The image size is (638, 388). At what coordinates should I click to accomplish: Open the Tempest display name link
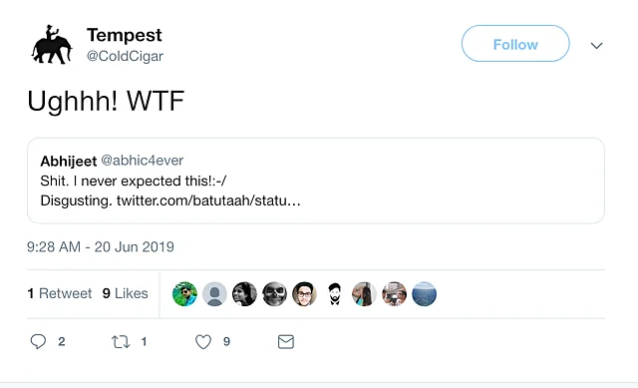click(124, 35)
